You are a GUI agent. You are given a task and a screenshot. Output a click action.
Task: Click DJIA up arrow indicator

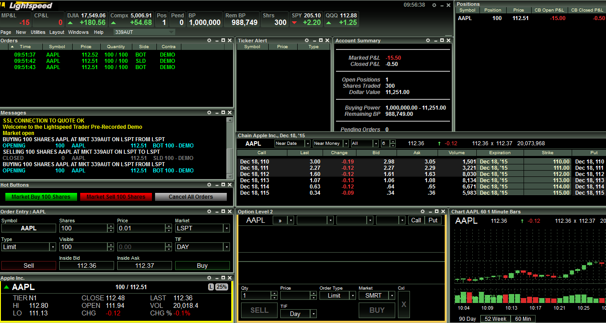(70, 23)
